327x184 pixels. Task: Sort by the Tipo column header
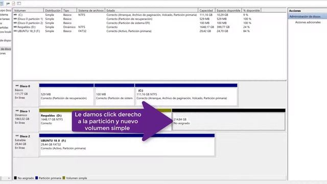[x=69, y=10]
